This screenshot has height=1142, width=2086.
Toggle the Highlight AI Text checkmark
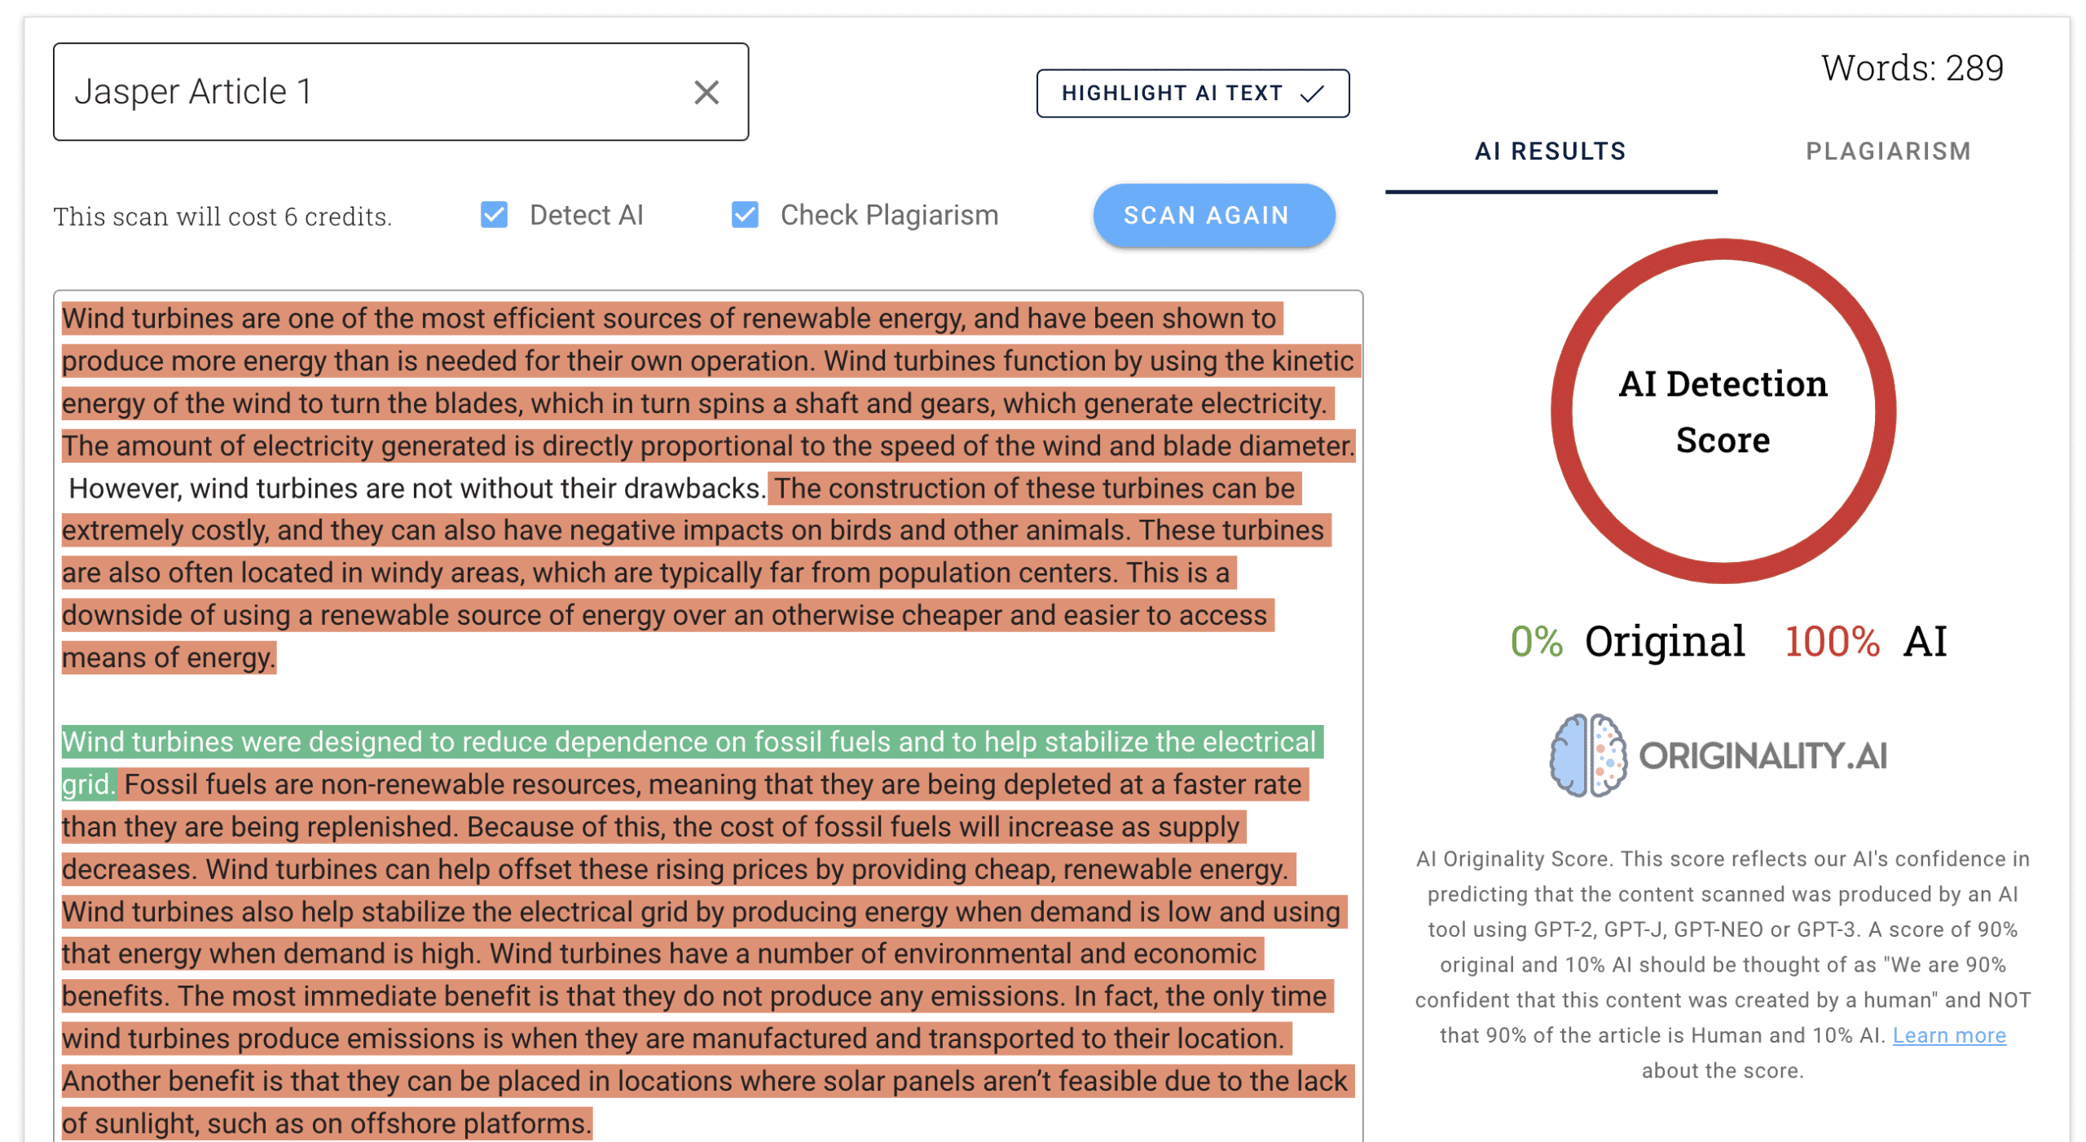[1311, 94]
